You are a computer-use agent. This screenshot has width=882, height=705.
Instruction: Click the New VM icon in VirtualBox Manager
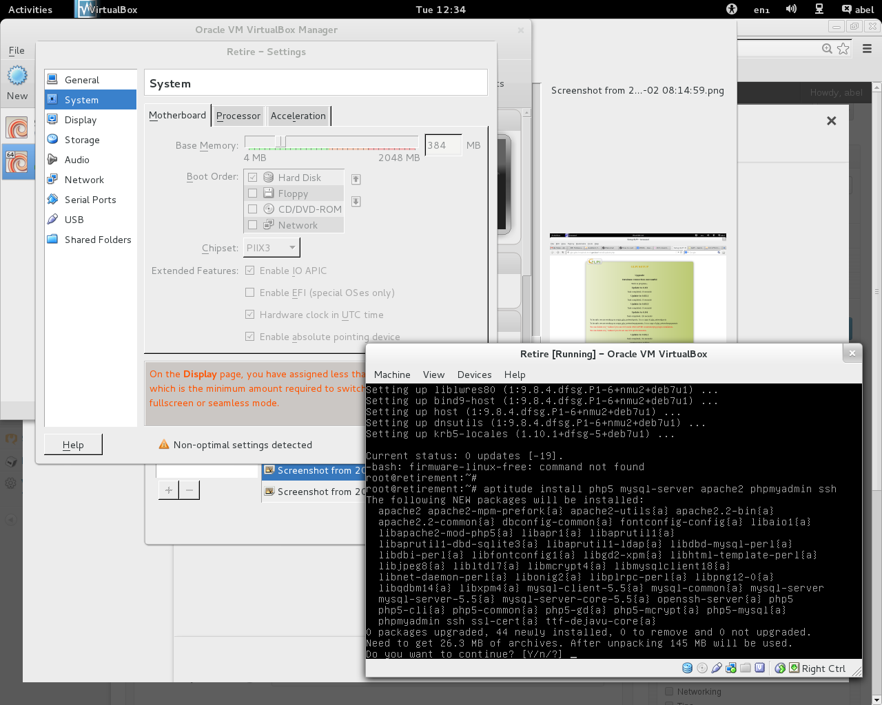click(17, 76)
